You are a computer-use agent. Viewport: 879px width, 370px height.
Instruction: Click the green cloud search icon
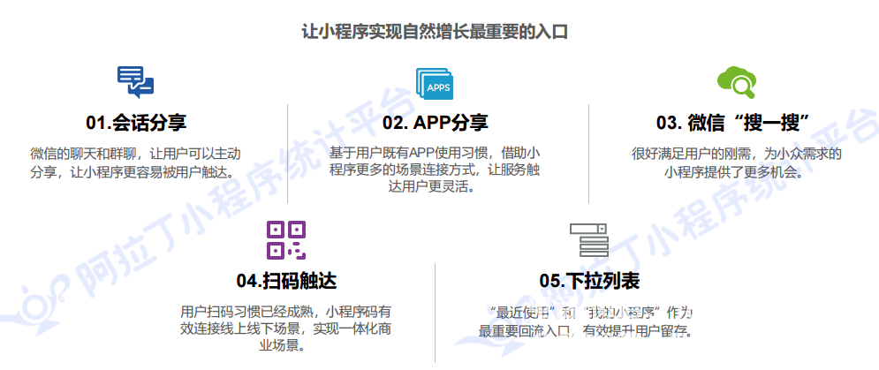(737, 82)
